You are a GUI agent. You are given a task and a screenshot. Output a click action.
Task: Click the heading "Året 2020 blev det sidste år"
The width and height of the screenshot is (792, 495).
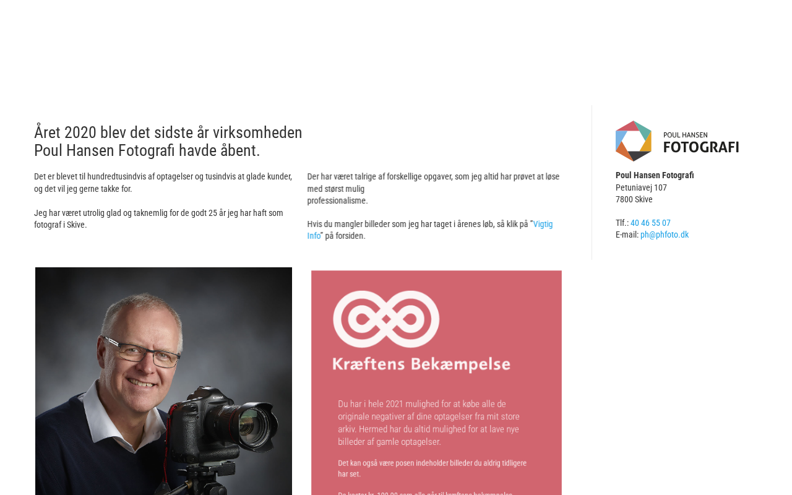(x=168, y=142)
